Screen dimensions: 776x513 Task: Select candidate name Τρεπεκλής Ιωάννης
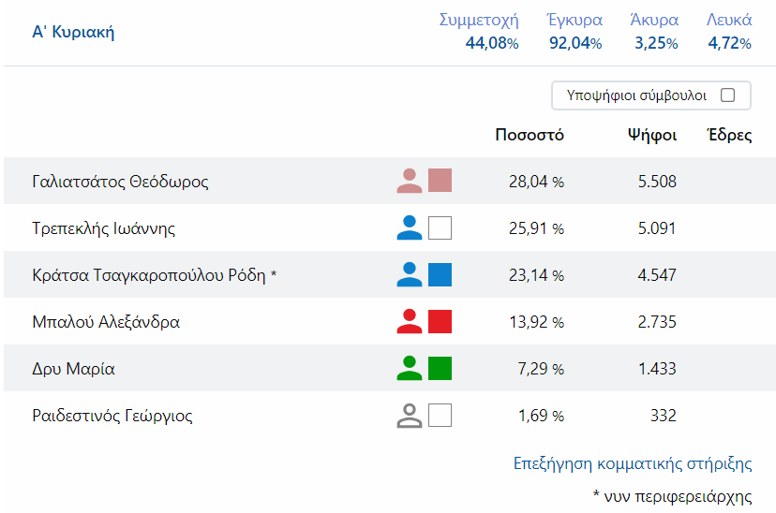coord(103,228)
